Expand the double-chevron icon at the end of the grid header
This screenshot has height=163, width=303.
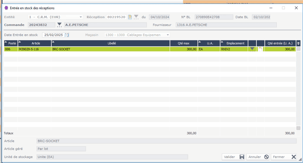click(298, 43)
